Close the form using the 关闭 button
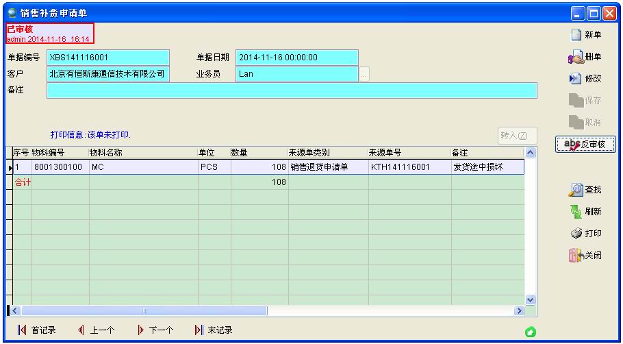The width and height of the screenshot is (623, 344). (x=585, y=256)
